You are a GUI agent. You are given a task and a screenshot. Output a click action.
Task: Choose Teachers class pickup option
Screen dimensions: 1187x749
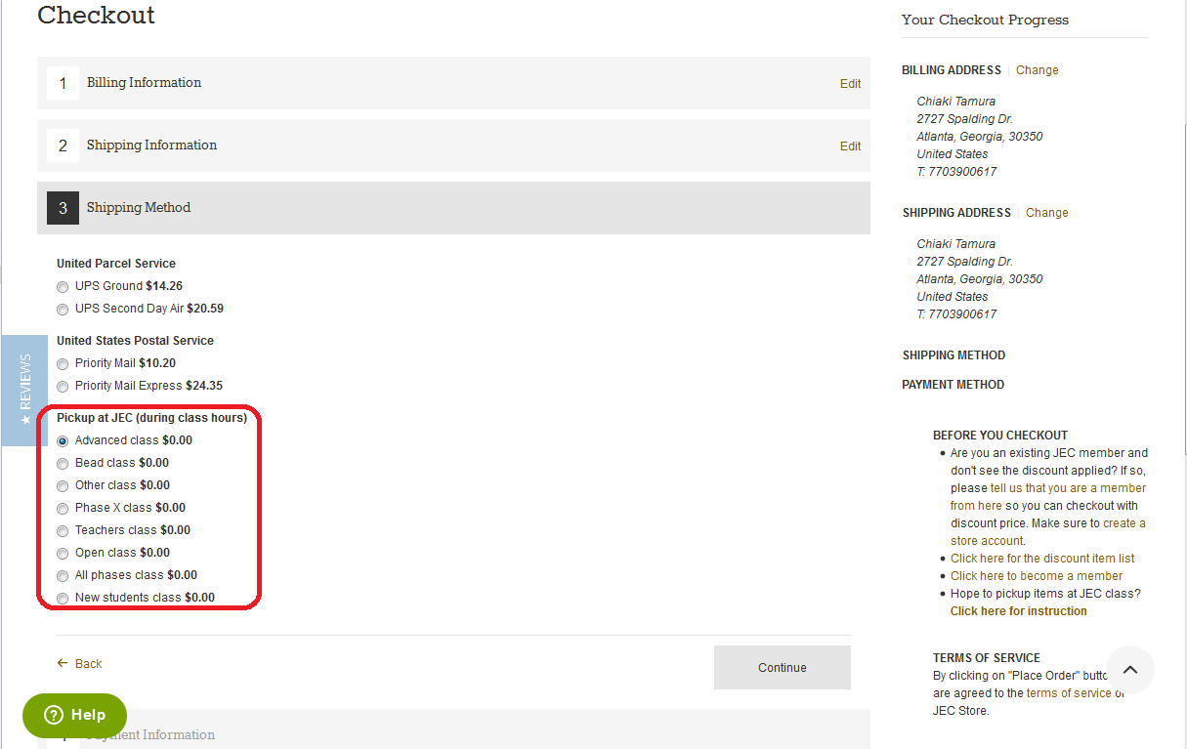coord(63,531)
